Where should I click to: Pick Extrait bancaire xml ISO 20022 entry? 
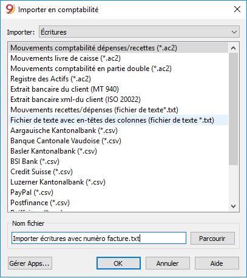pyautogui.click(x=118, y=100)
